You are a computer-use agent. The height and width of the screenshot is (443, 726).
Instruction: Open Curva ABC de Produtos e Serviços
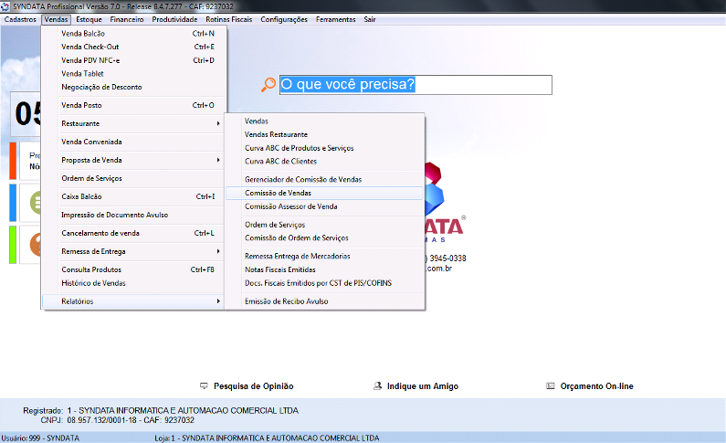pos(324,148)
